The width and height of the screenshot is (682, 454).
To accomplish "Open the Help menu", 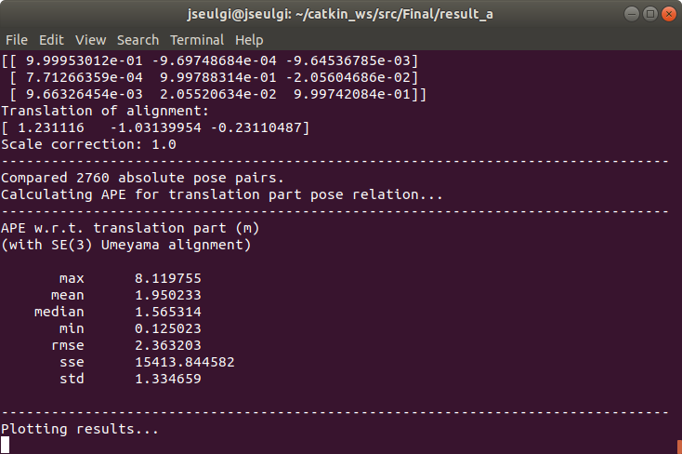I will point(249,40).
